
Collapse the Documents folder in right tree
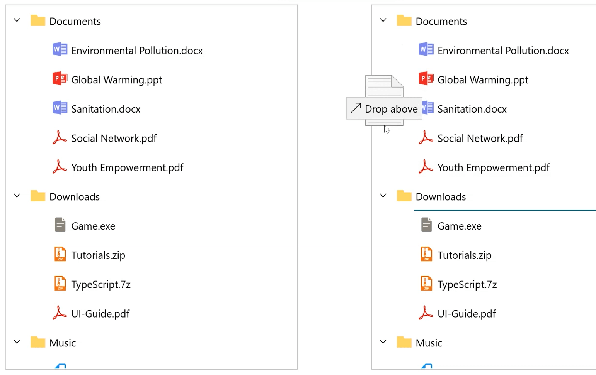click(x=383, y=20)
